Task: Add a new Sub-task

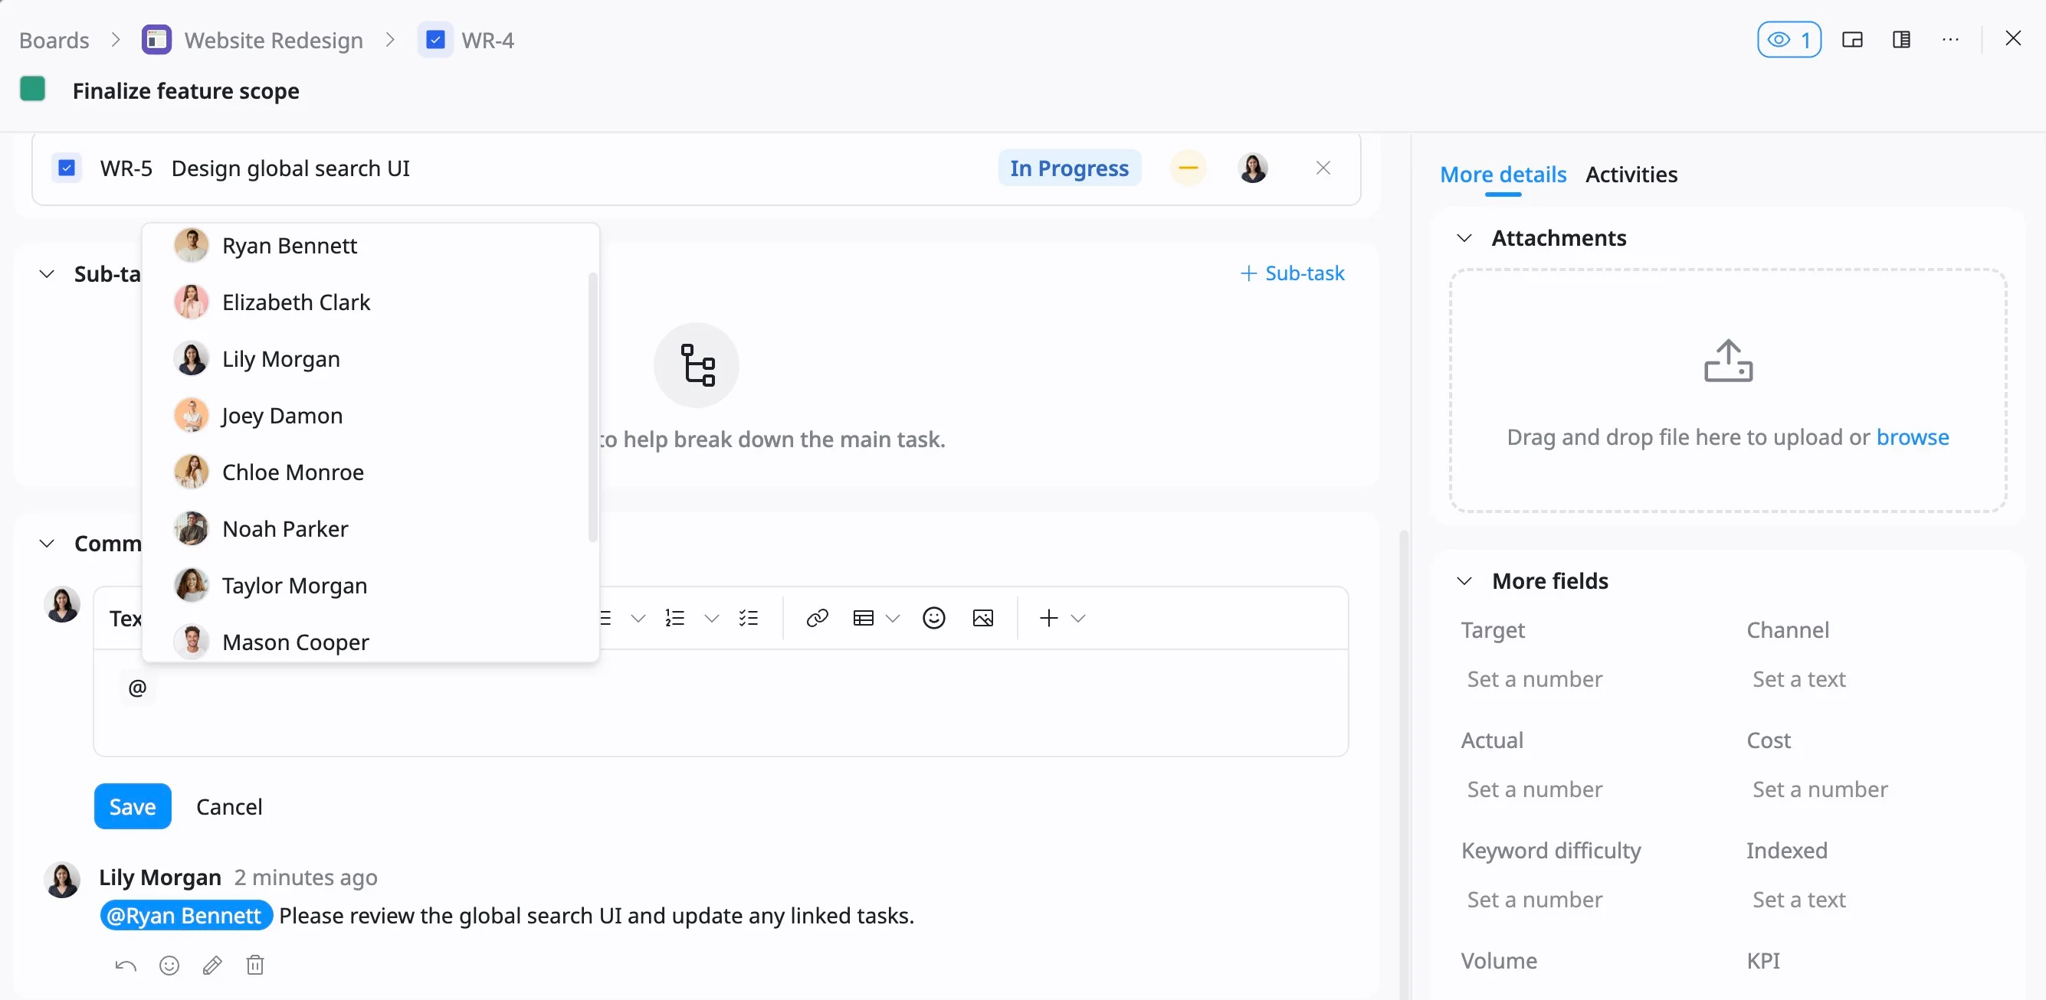Action: 1292,273
